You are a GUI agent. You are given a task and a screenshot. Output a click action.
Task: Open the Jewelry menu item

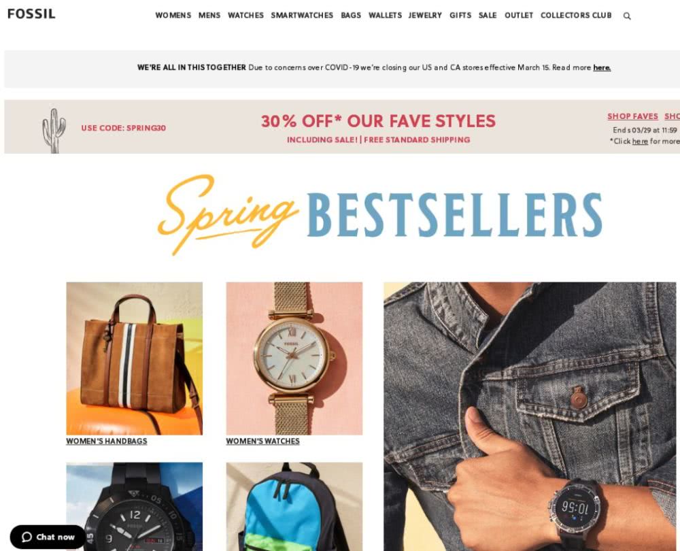(x=425, y=15)
